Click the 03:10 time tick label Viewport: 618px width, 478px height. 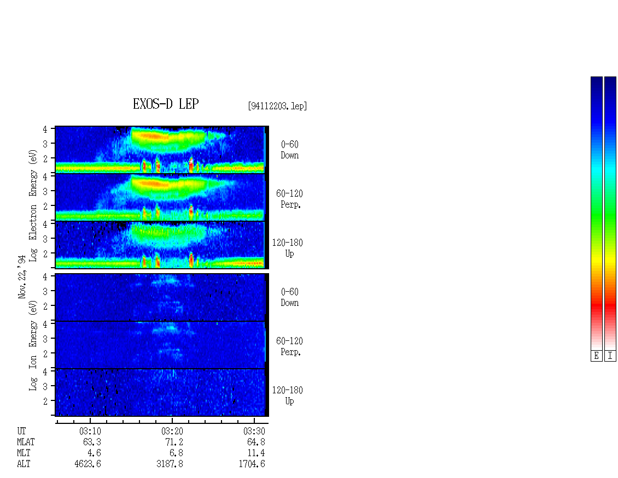(x=90, y=431)
